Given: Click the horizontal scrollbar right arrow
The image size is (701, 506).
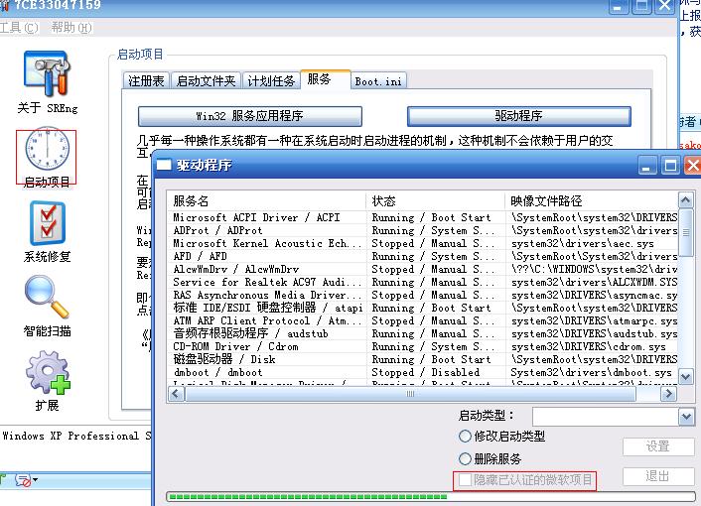Looking at the screenshot, I should coord(669,394).
